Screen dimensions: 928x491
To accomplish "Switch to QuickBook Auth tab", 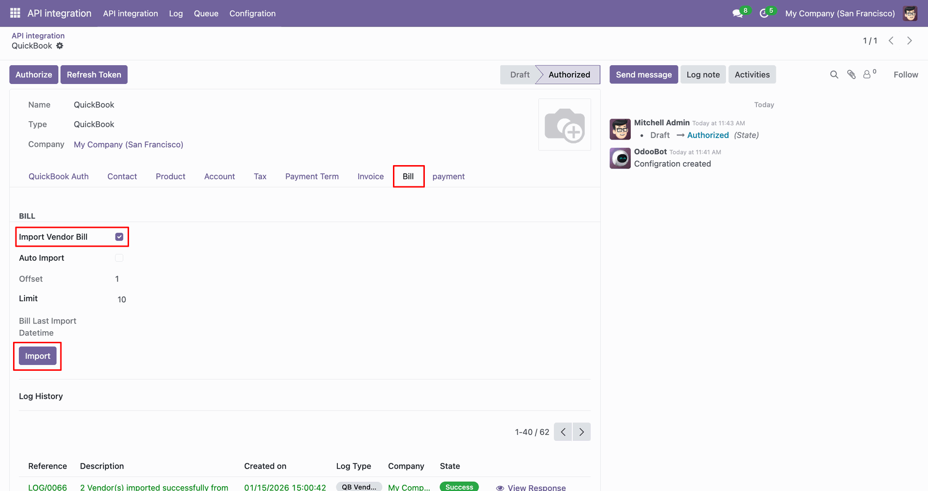I will tap(58, 176).
